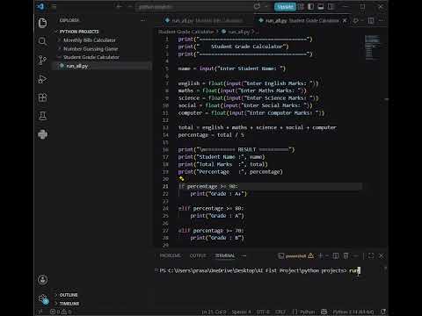The height and width of the screenshot is (316, 422).
Task: Open the Output panel tab
Action: point(198,255)
